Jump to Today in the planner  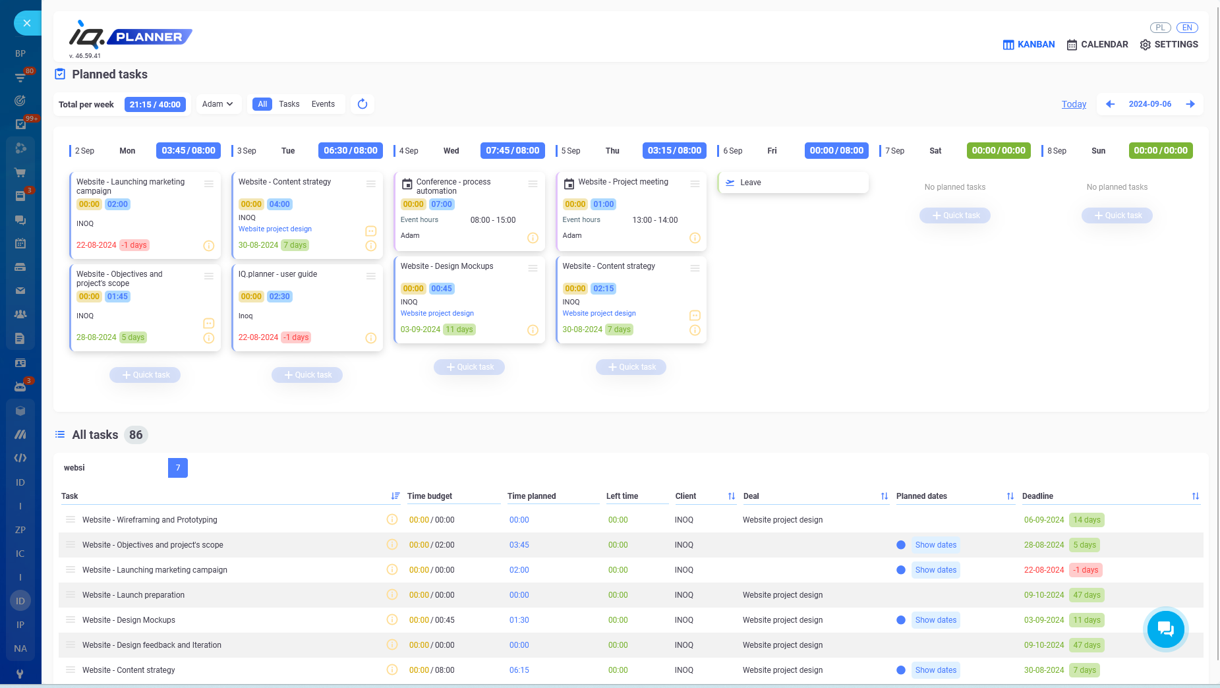tap(1074, 103)
